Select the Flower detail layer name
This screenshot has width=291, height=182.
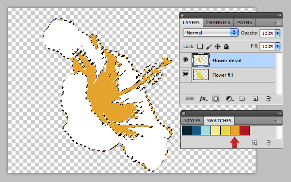227,61
